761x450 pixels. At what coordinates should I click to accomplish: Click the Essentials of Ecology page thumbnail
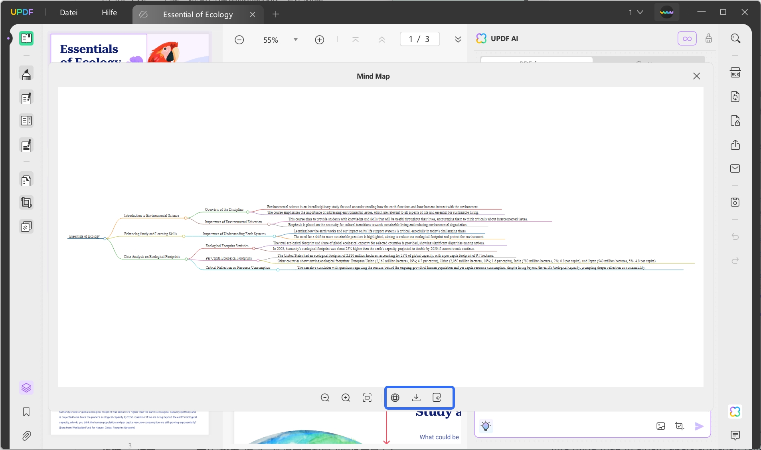pyautogui.click(x=130, y=48)
